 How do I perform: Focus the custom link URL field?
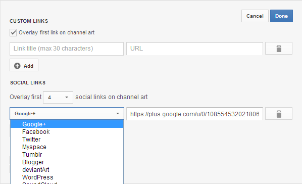click(194, 49)
